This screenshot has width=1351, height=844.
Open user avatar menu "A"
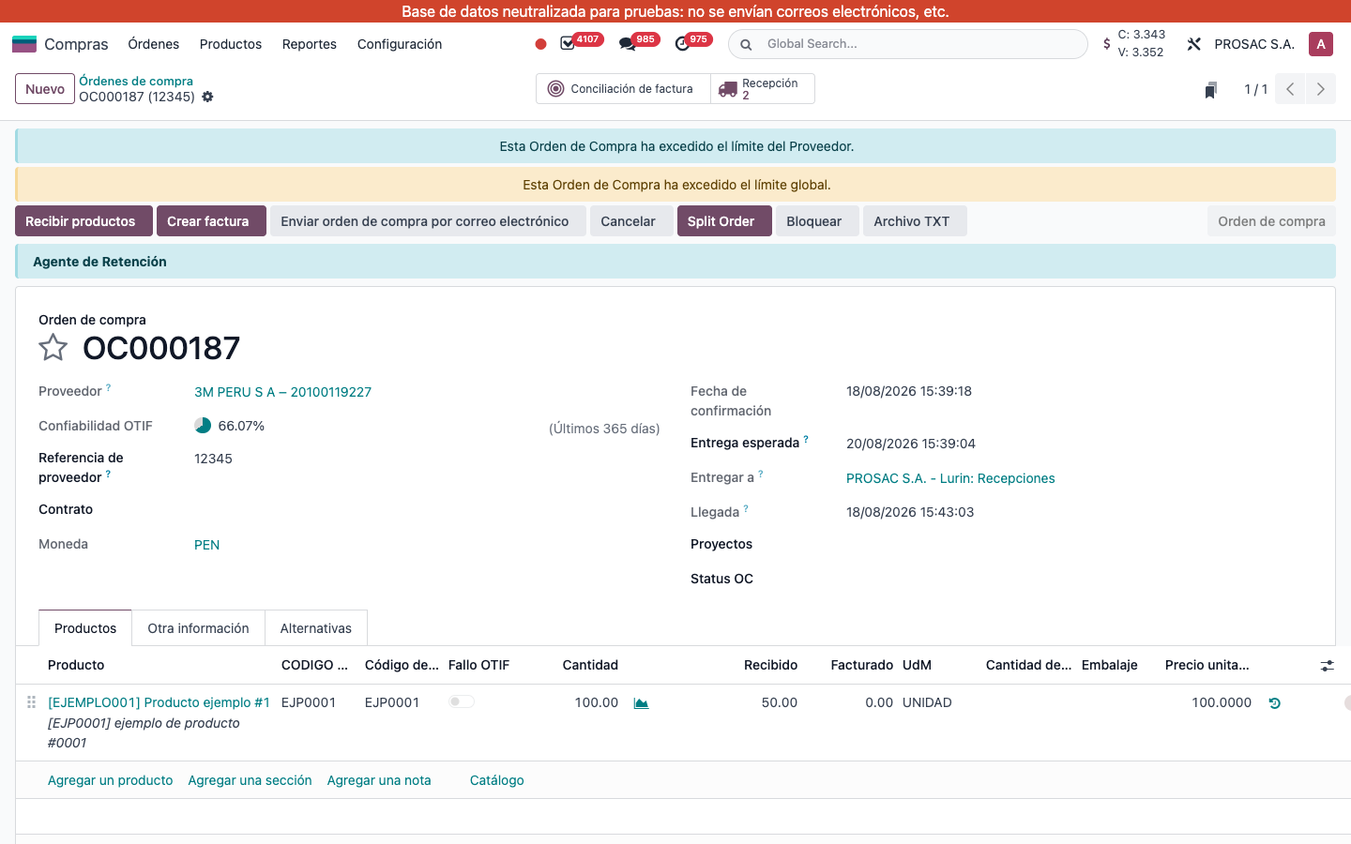pos(1321,44)
